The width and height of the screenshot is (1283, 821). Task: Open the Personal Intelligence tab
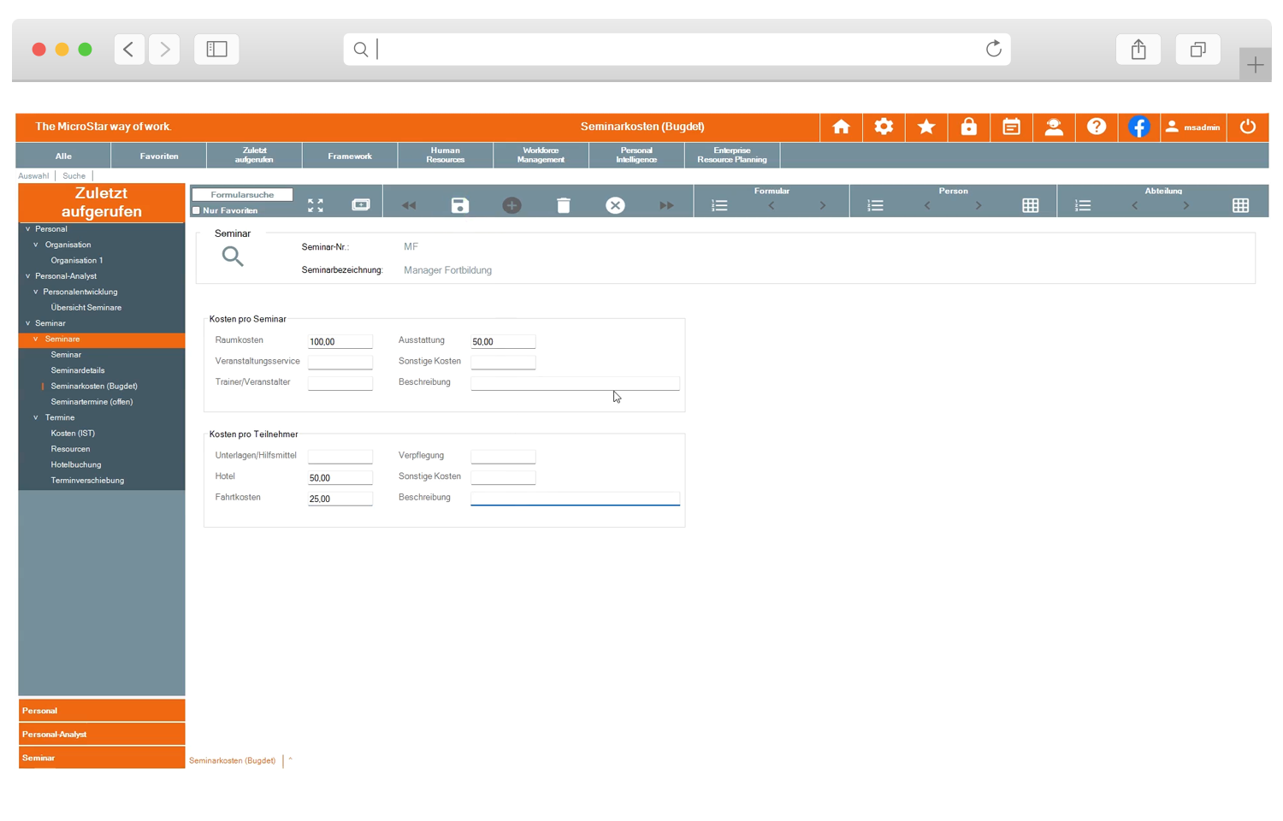point(636,155)
